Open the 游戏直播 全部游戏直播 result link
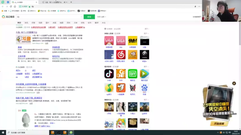241x135 pixels. tap(31, 84)
